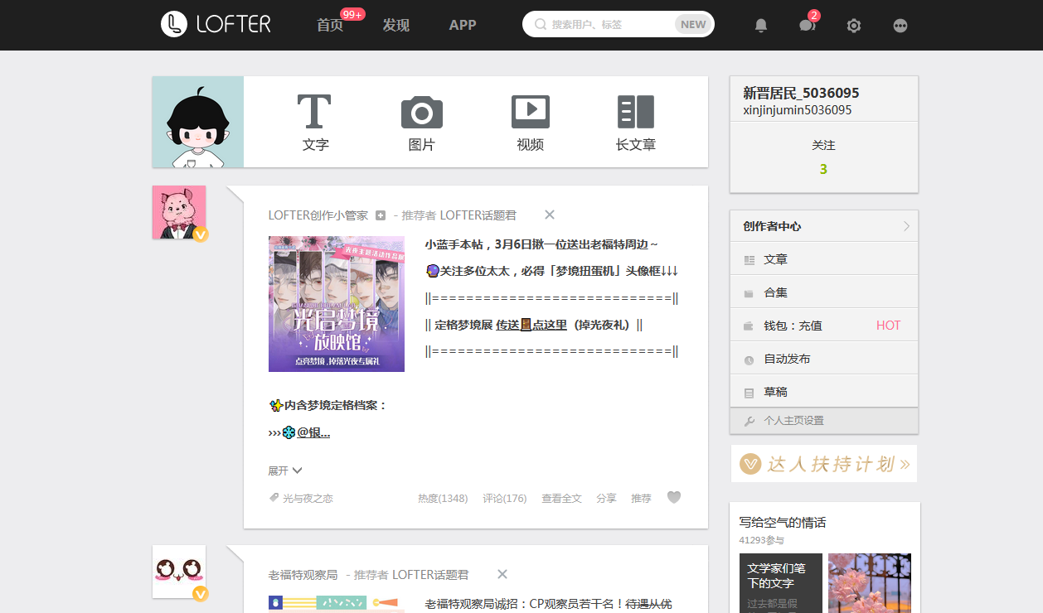Open the more options ellipsis menu
The height and width of the screenshot is (613, 1043).
pos(900,26)
